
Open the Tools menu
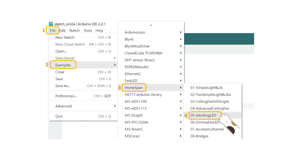coord(88,30)
